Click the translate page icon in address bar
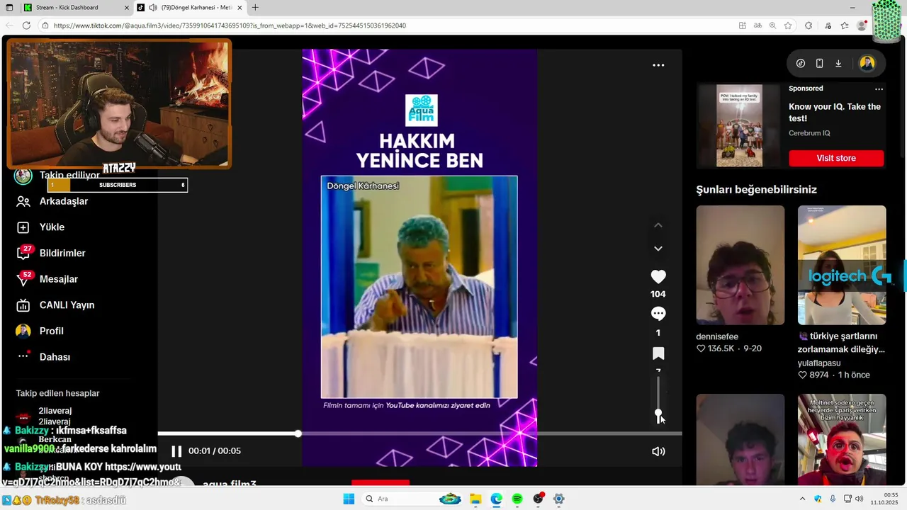The height and width of the screenshot is (510, 907). coord(757,25)
